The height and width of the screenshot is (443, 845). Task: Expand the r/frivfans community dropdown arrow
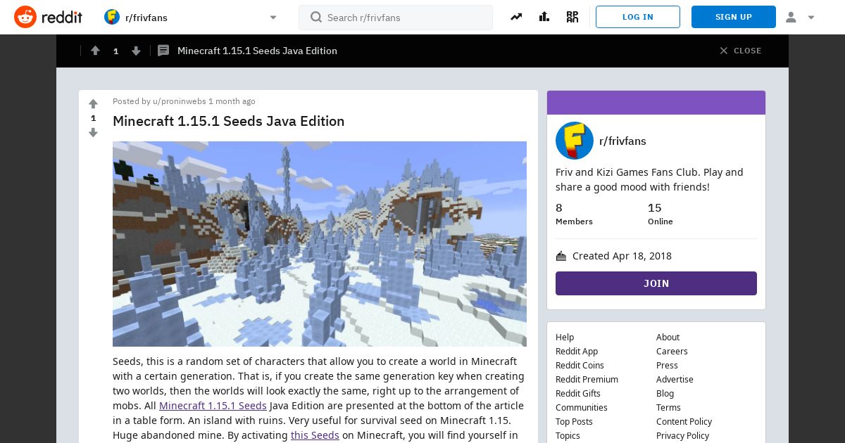click(273, 18)
